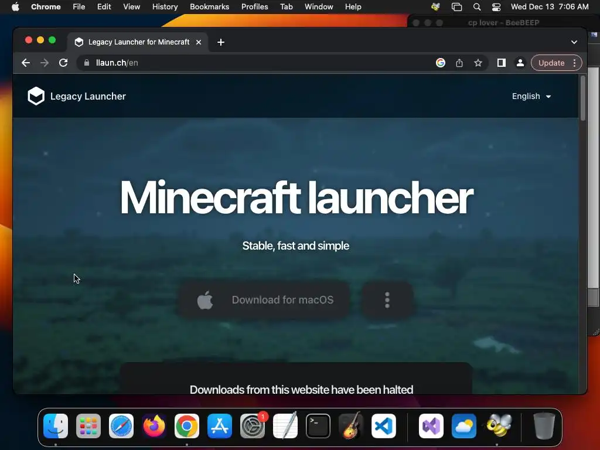Click the lock icon in address bar
The width and height of the screenshot is (600, 450).
click(x=87, y=63)
